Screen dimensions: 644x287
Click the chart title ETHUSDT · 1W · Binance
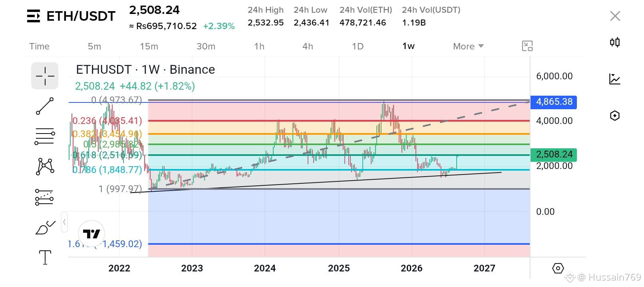[145, 70]
